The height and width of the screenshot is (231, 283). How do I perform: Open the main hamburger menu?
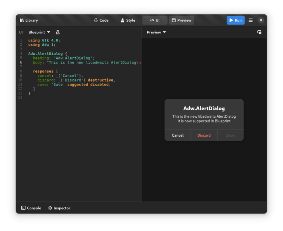pos(251,20)
